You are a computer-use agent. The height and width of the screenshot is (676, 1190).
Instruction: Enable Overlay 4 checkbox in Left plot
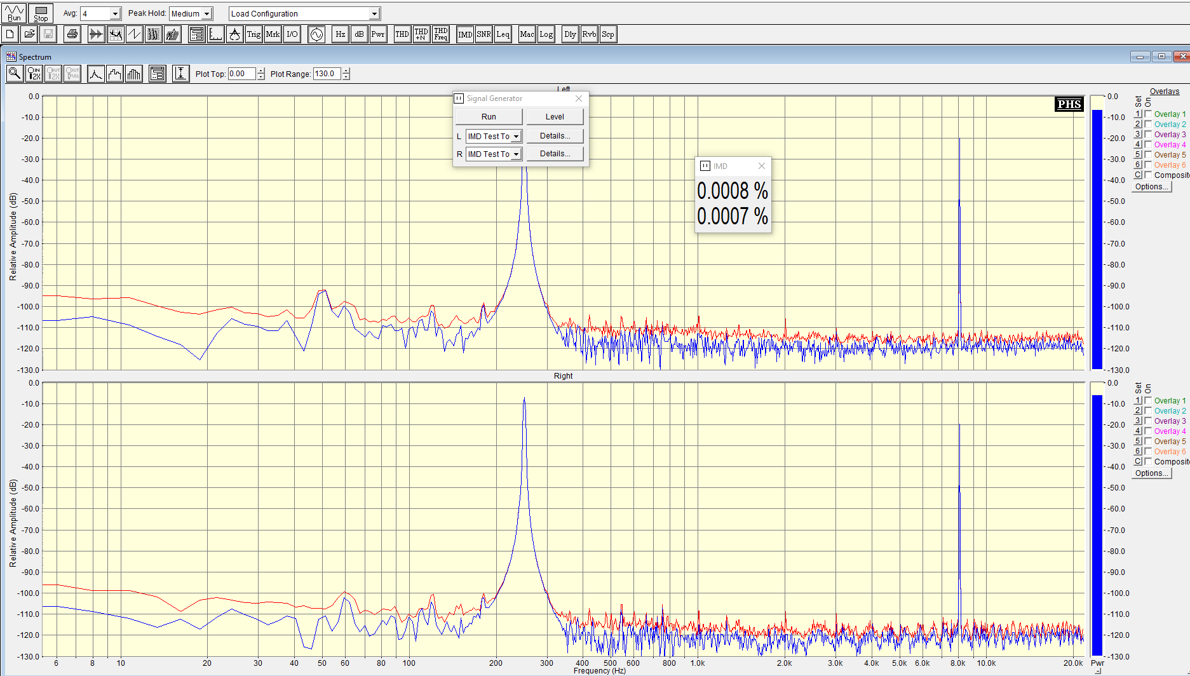[x=1148, y=145]
